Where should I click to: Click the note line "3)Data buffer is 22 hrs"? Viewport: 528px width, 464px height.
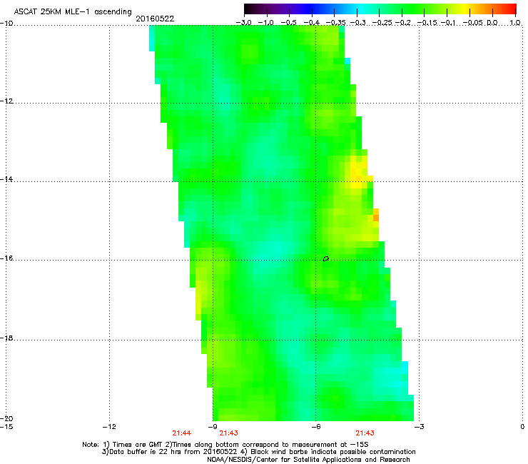pyautogui.click(x=258, y=452)
